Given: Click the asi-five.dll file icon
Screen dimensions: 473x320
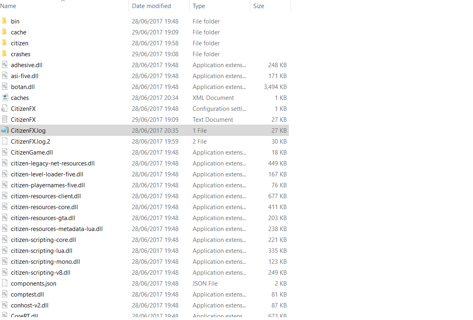Looking at the screenshot, I should tap(4, 75).
